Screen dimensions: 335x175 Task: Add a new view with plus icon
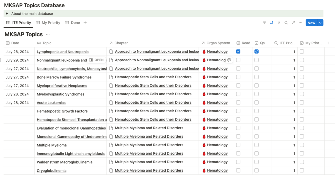(85, 23)
